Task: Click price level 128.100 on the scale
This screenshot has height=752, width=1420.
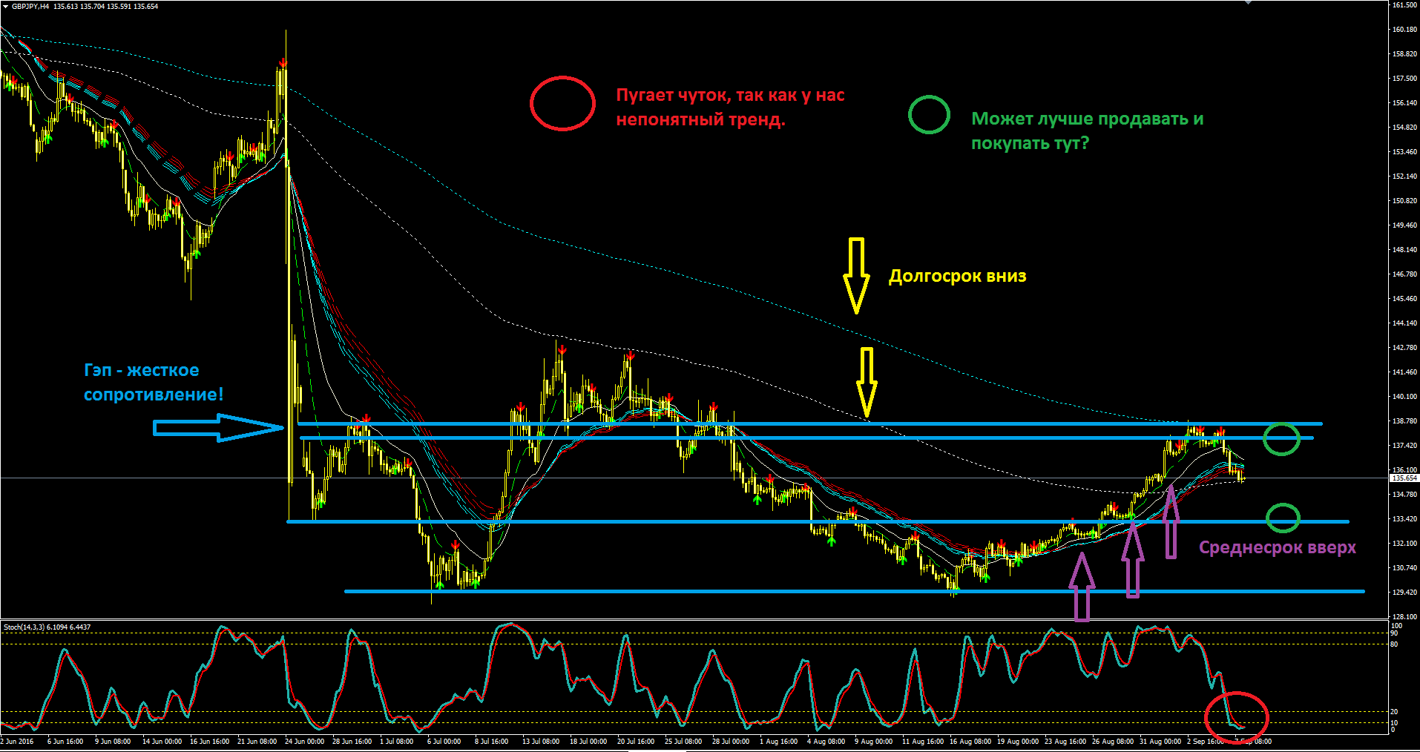Action: coord(1404,617)
